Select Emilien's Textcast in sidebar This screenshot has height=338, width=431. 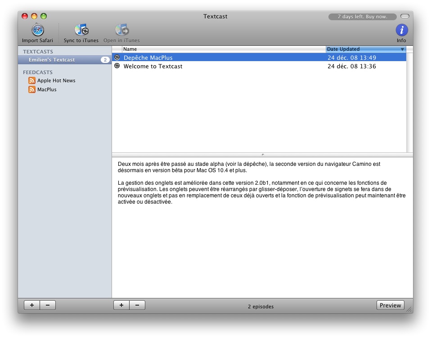pyautogui.click(x=65, y=60)
